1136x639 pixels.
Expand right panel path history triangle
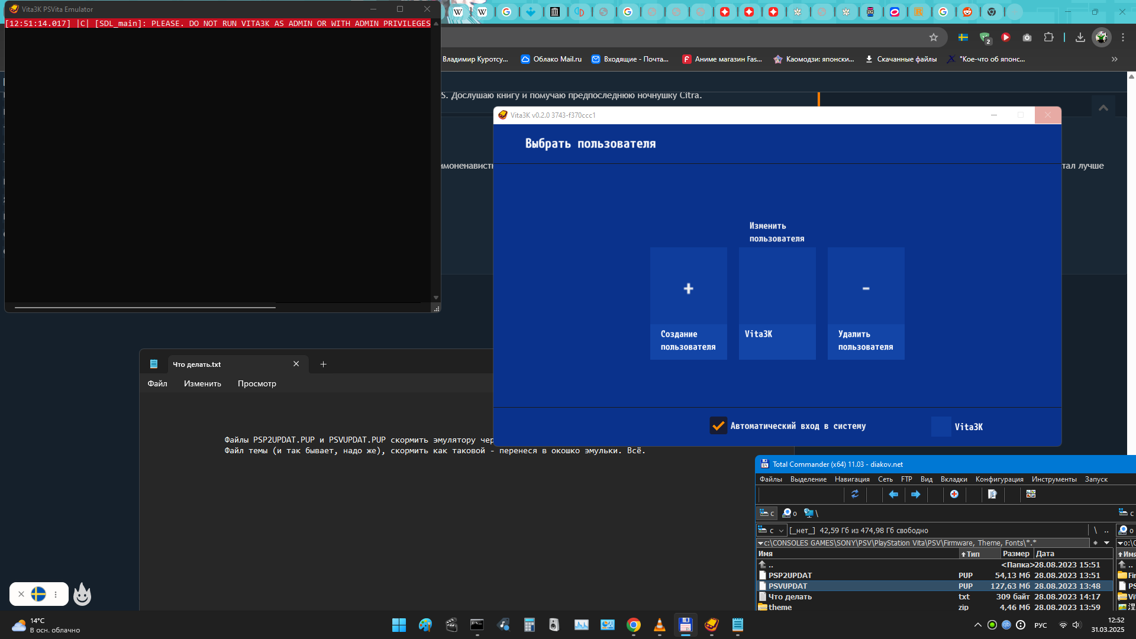(1119, 543)
